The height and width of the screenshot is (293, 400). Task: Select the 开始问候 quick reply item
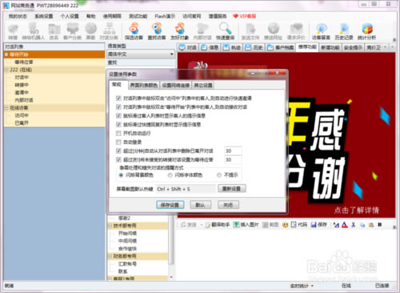click(x=127, y=233)
